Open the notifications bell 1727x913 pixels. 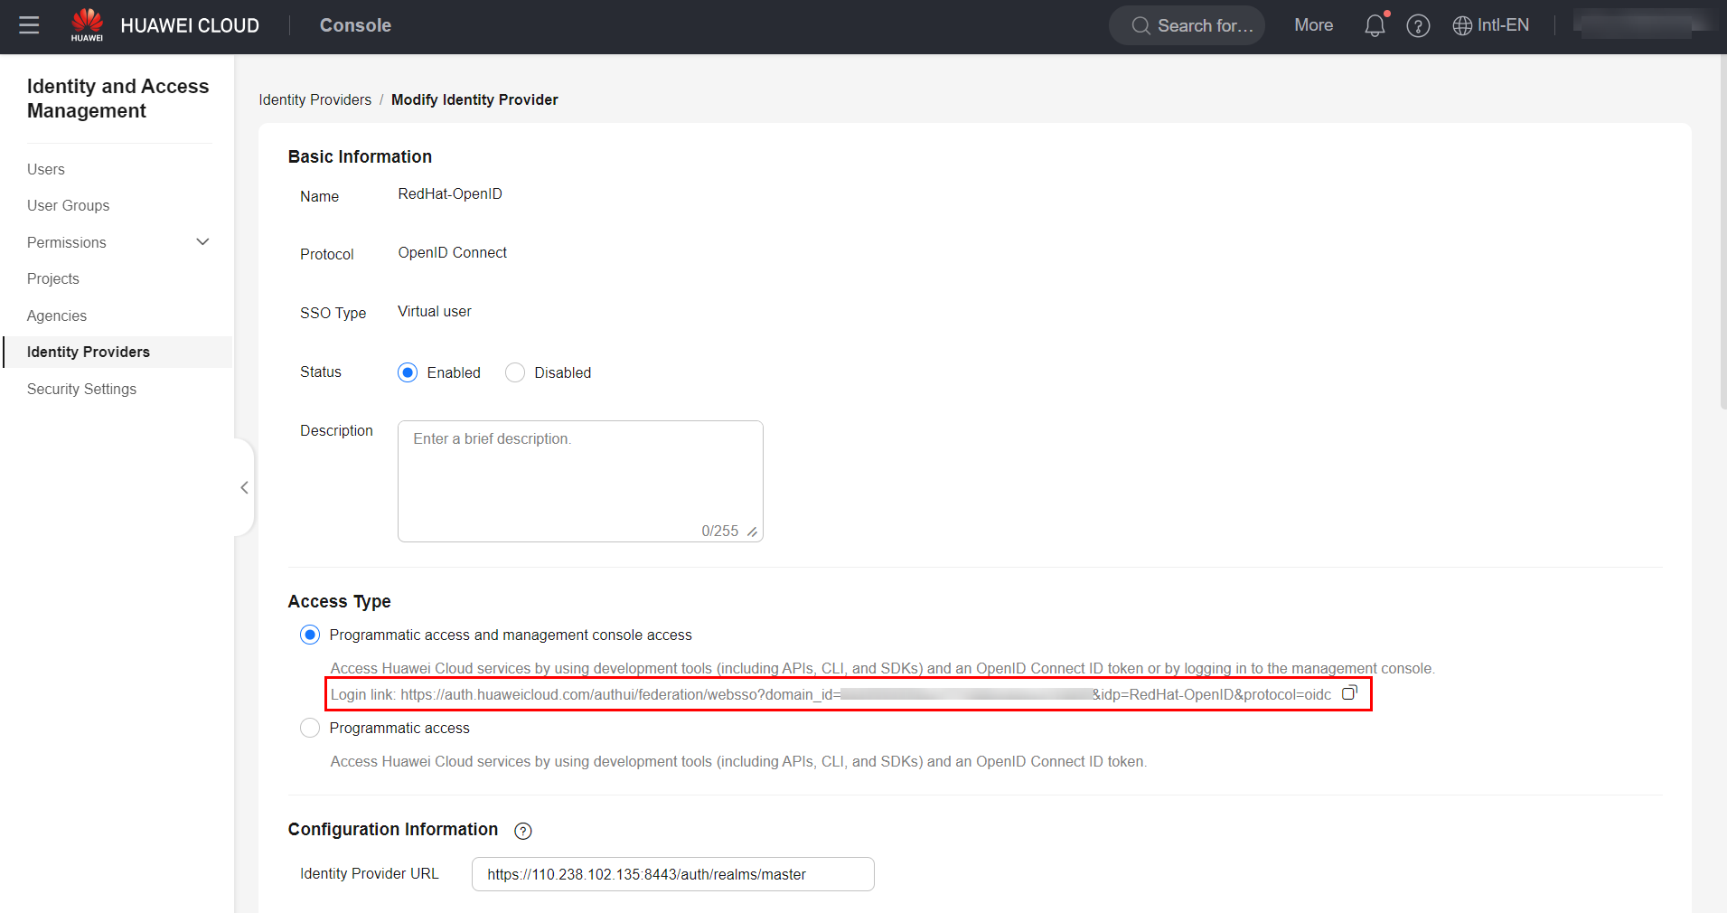click(1375, 25)
